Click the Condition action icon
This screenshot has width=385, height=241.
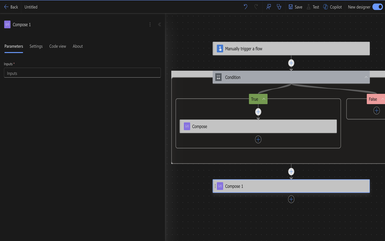point(218,77)
